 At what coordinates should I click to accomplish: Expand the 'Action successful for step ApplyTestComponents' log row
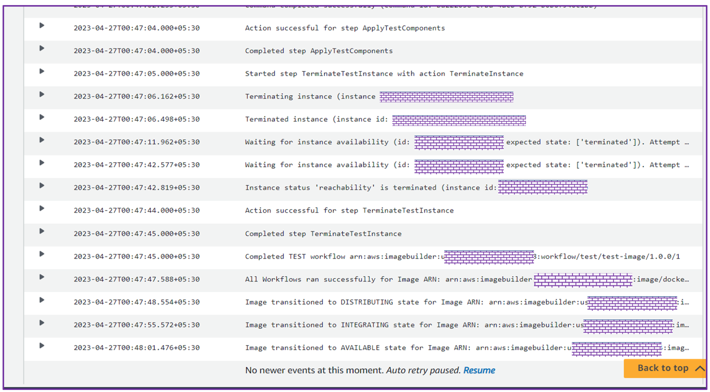point(42,25)
